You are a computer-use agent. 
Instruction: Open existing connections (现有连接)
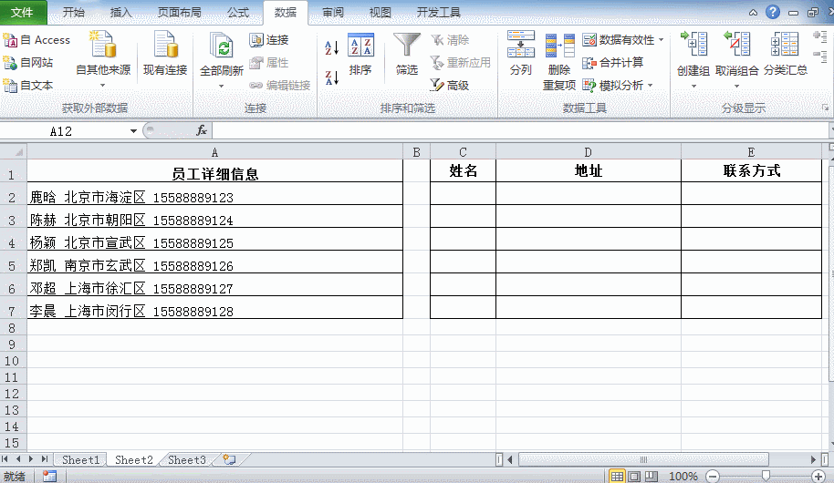coord(165,53)
